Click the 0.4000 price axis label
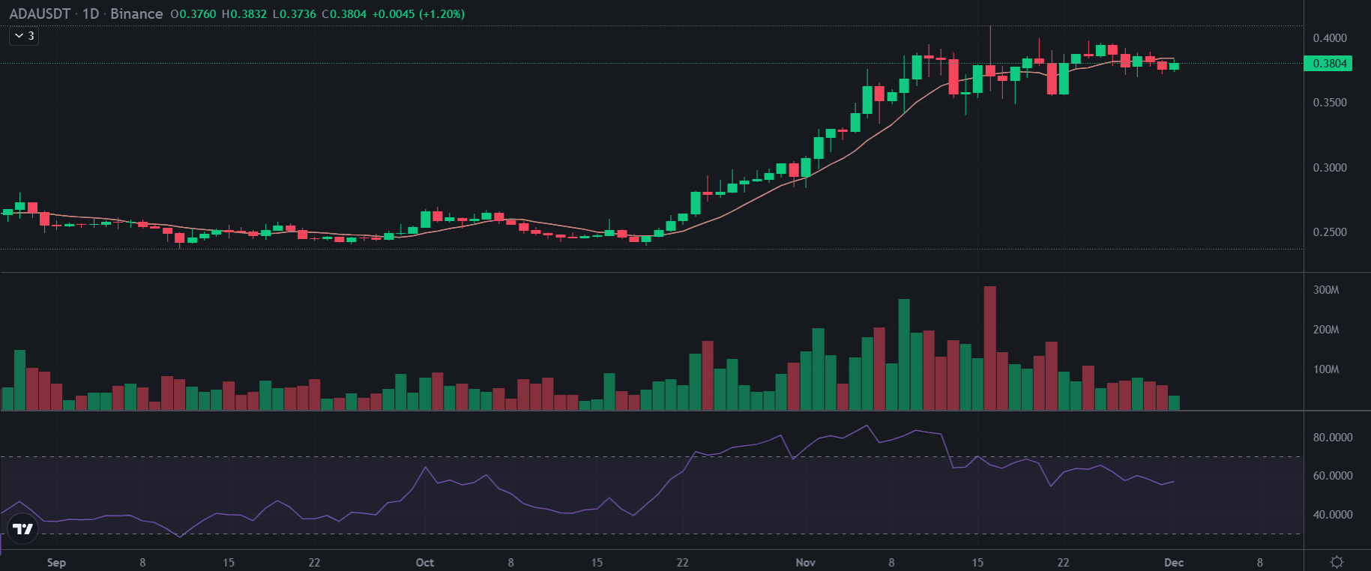Screen dimensions: 1371x571 click(x=1329, y=38)
